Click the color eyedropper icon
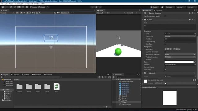 tap(195, 62)
